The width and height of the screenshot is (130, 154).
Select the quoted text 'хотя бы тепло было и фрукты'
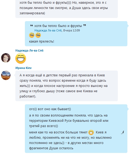click(x=58, y=26)
